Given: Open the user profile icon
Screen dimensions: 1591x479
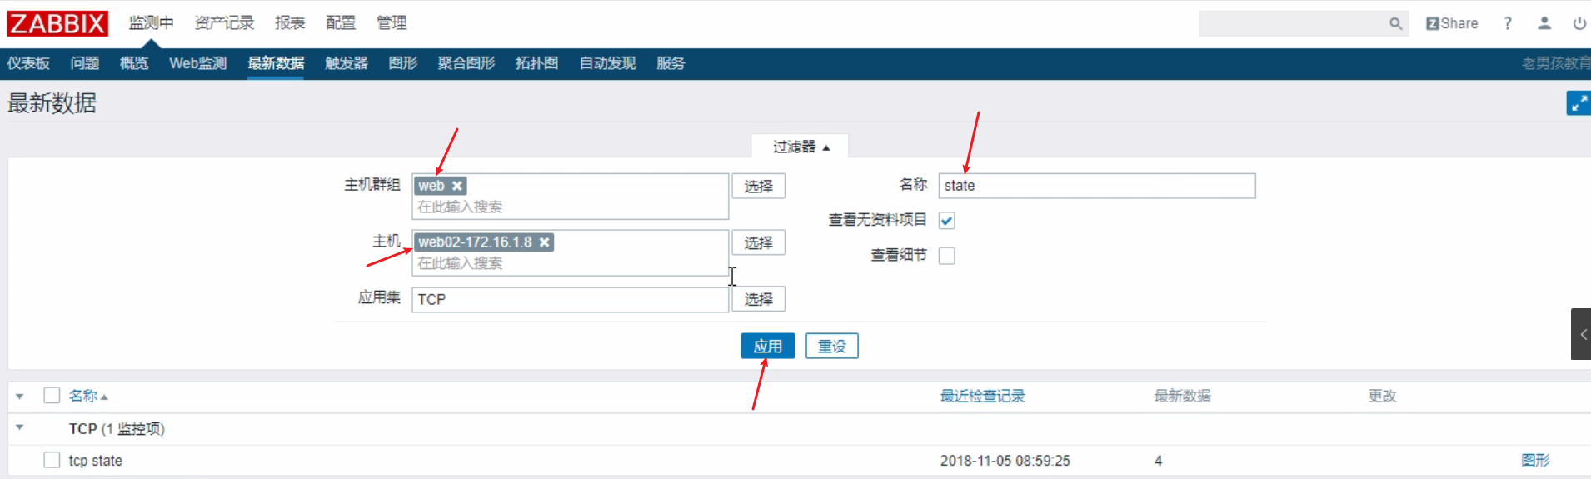Looking at the screenshot, I should (1544, 23).
